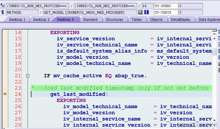Click iv_internal_service_version on line 29
Viewport: 220px width, 129px height.
(107, 125)
